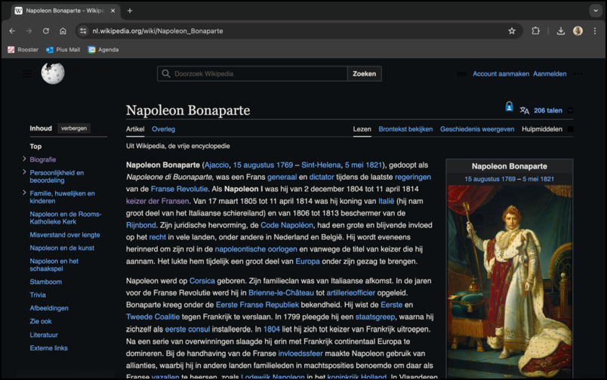Follow the Sint-Helena link
Viewport: 607px width, 380px height.
pos(321,165)
